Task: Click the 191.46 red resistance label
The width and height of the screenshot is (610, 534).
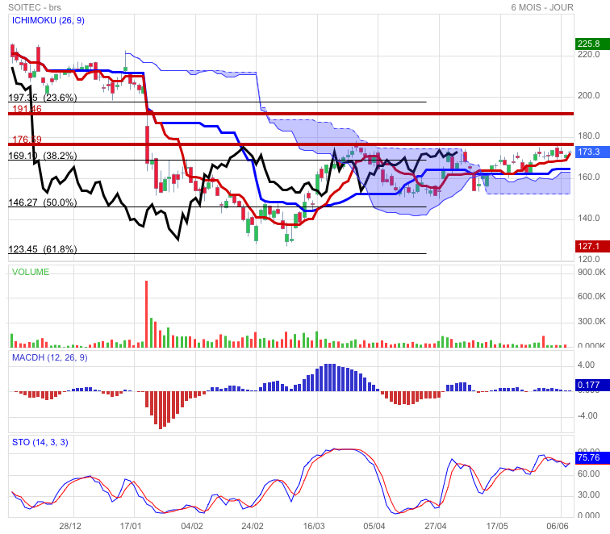Action: pos(27,109)
